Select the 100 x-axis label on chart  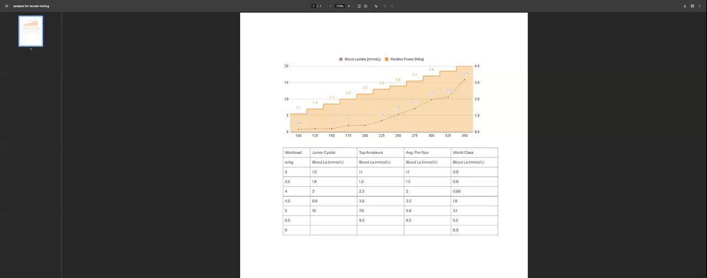click(x=298, y=135)
